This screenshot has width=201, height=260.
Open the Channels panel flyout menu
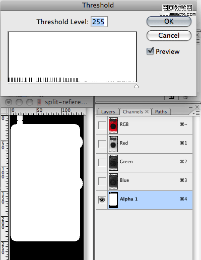click(x=196, y=113)
